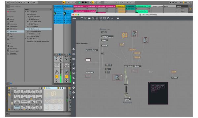The height and width of the screenshot is (118, 198).
Task: Open User Library under Places
Action: click(13, 49)
